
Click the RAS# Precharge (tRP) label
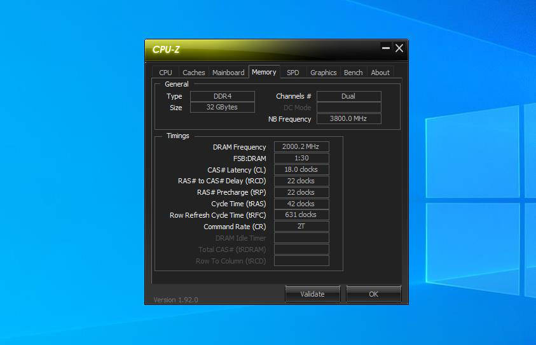coord(231,192)
